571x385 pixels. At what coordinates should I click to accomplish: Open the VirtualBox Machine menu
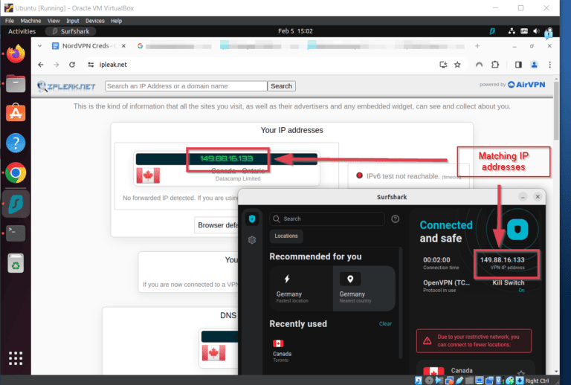(x=30, y=21)
